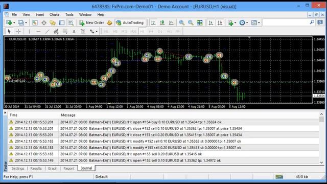The height and width of the screenshot is (184, 327).
Task: Switch to the Settings tab in Tester
Action: click(x=18, y=168)
